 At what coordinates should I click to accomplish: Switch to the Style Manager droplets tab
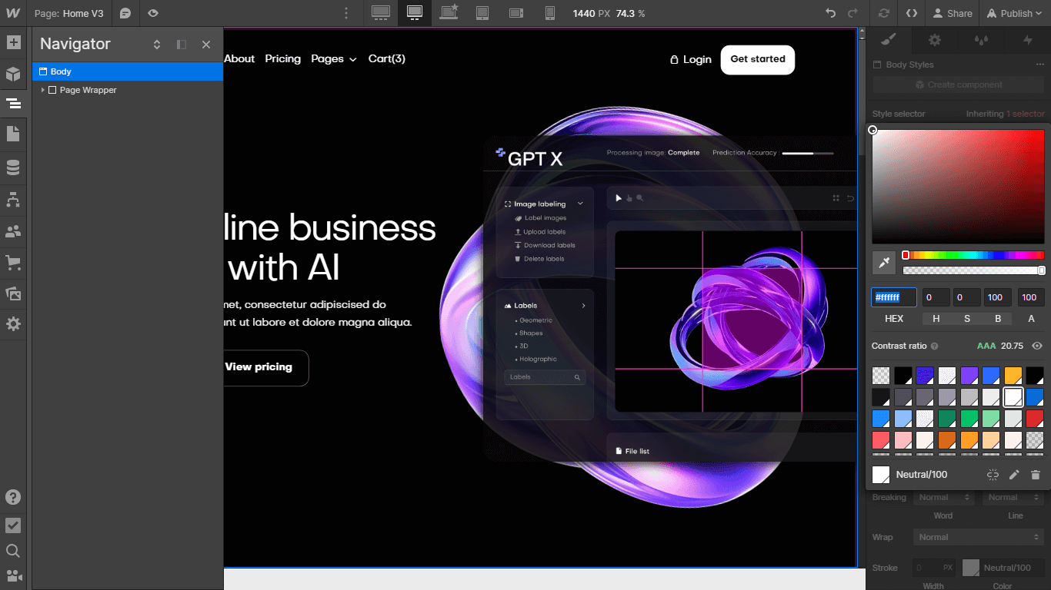point(981,39)
